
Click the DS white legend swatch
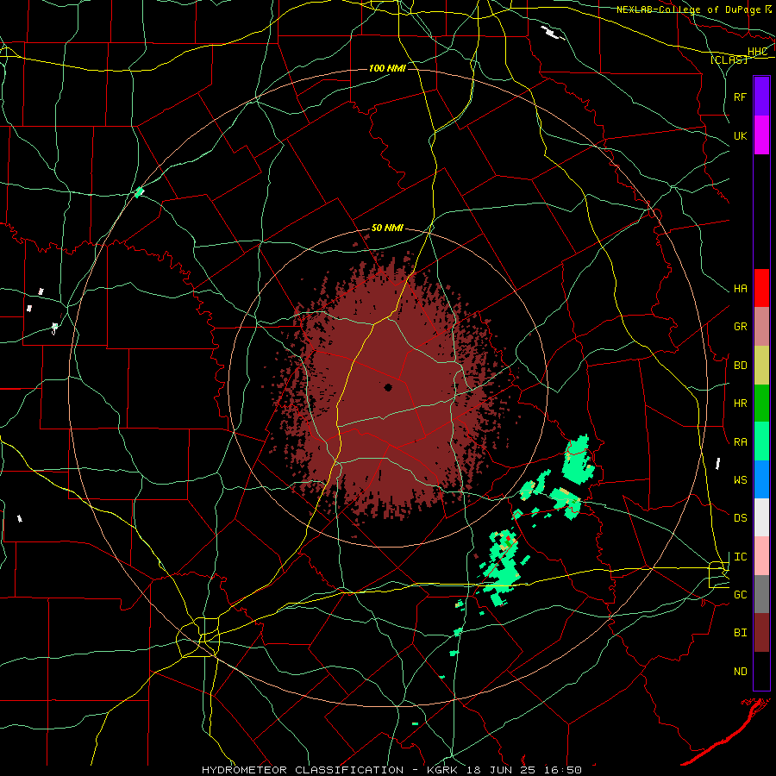(x=761, y=517)
